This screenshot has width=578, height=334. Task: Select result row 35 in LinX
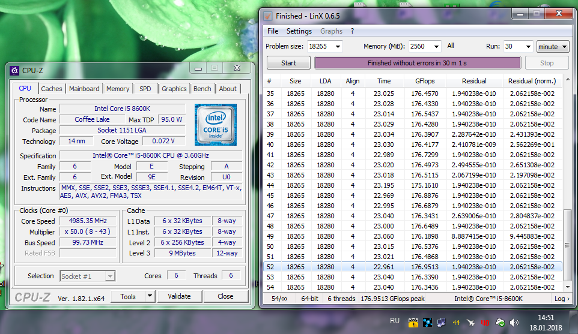pyautogui.click(x=413, y=94)
